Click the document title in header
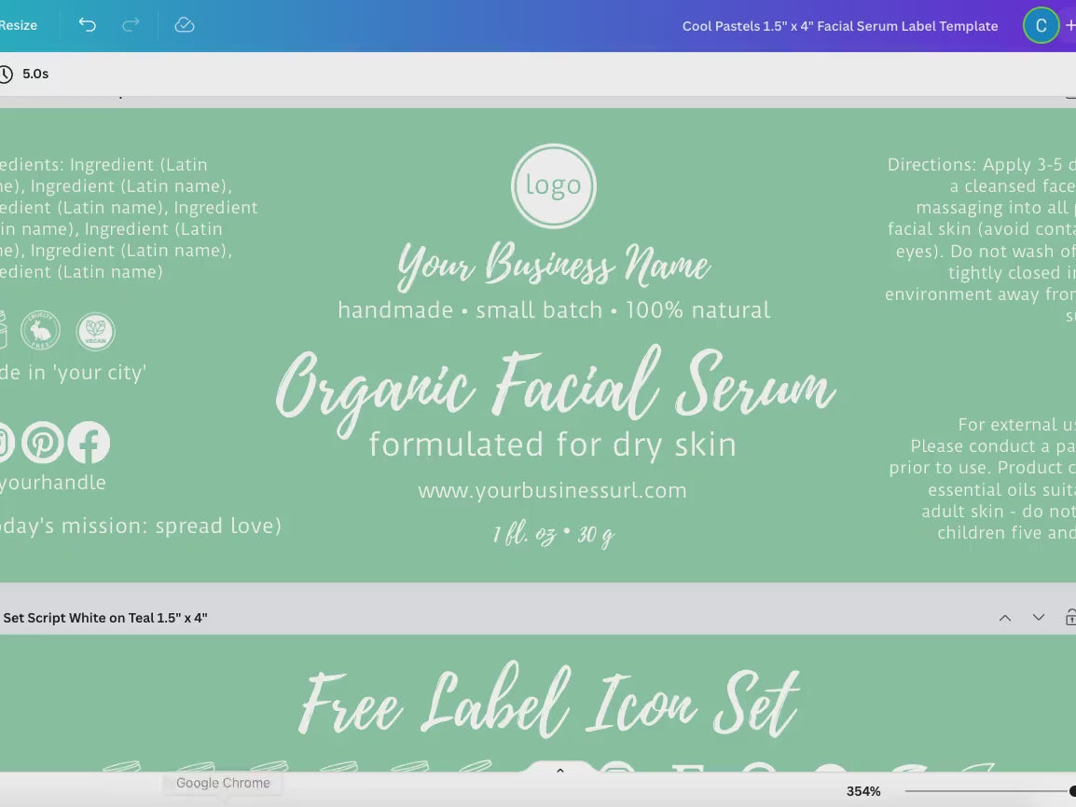1076x807 pixels. click(x=840, y=26)
